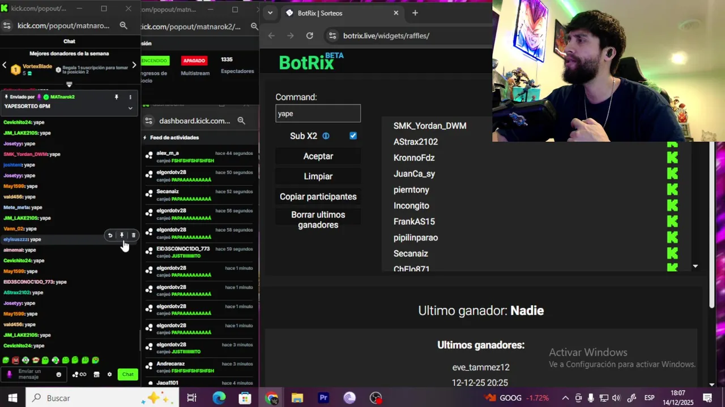This screenshot has height=407, width=725.
Task: Click botrix.live address bar URL
Action: pos(386,36)
